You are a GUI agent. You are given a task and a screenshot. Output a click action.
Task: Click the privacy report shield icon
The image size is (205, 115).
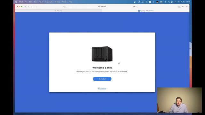64,6
